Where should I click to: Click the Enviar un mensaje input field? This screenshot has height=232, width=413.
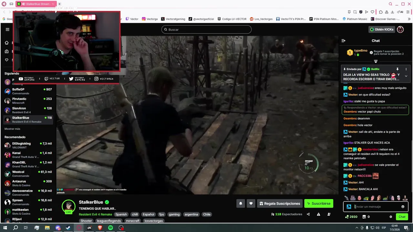pyautogui.click(x=376, y=207)
